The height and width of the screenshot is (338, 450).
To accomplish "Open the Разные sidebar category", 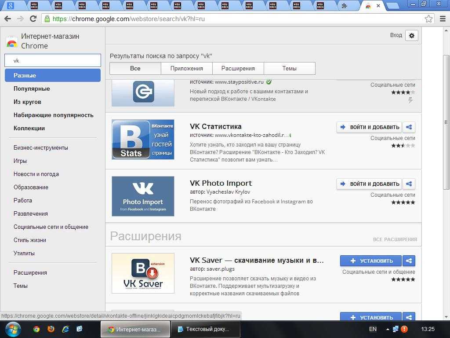I will (x=53, y=75).
